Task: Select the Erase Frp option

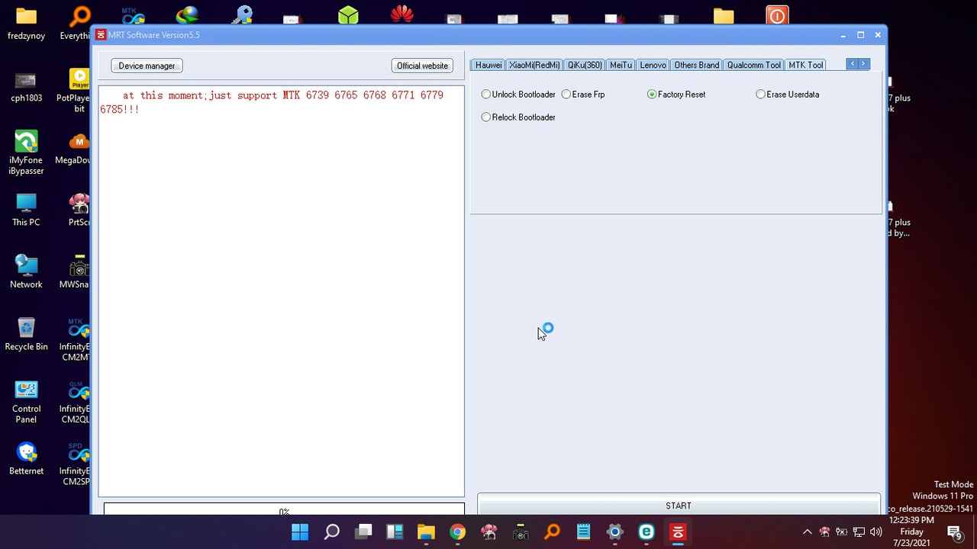Action: pyautogui.click(x=583, y=95)
